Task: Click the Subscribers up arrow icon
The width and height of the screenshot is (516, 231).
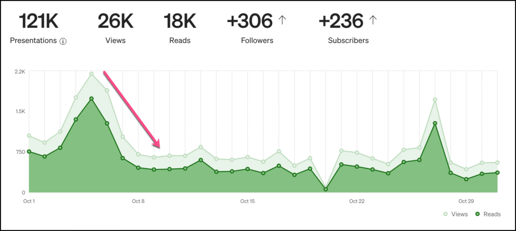Action: [373, 20]
